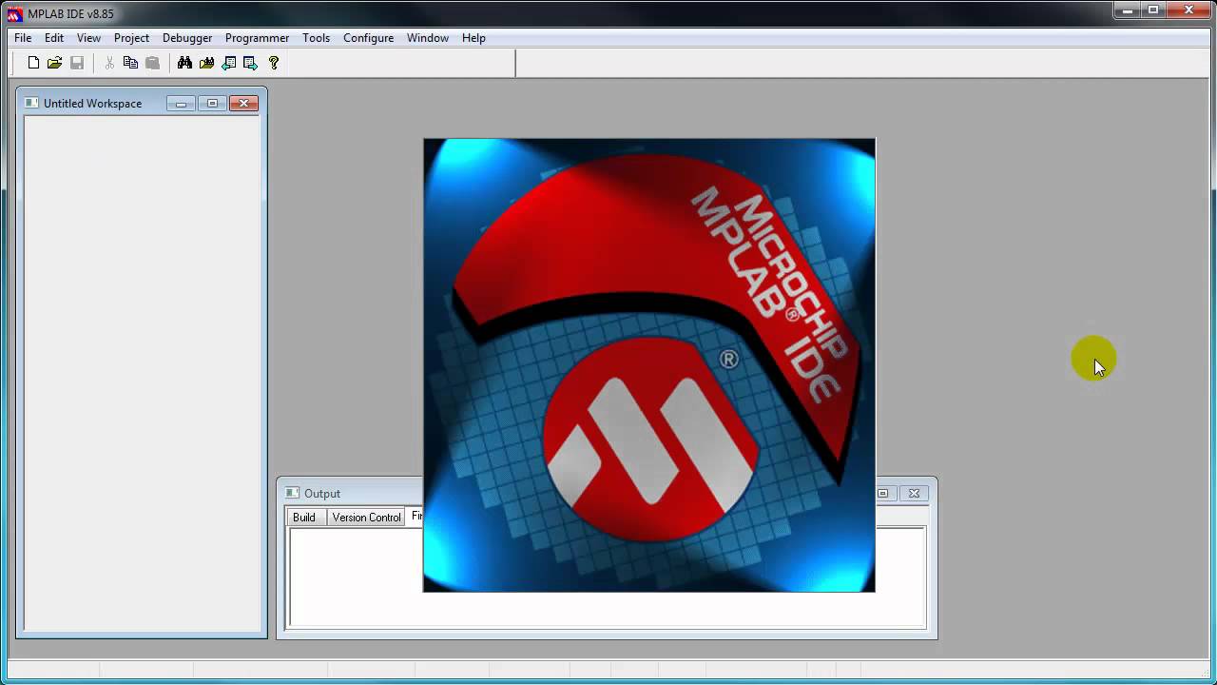This screenshot has height=685, width=1217.
Task: Click the Cut scissors icon
Action: pyautogui.click(x=109, y=63)
